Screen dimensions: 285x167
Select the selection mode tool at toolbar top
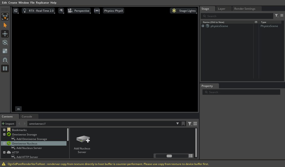point(5,17)
